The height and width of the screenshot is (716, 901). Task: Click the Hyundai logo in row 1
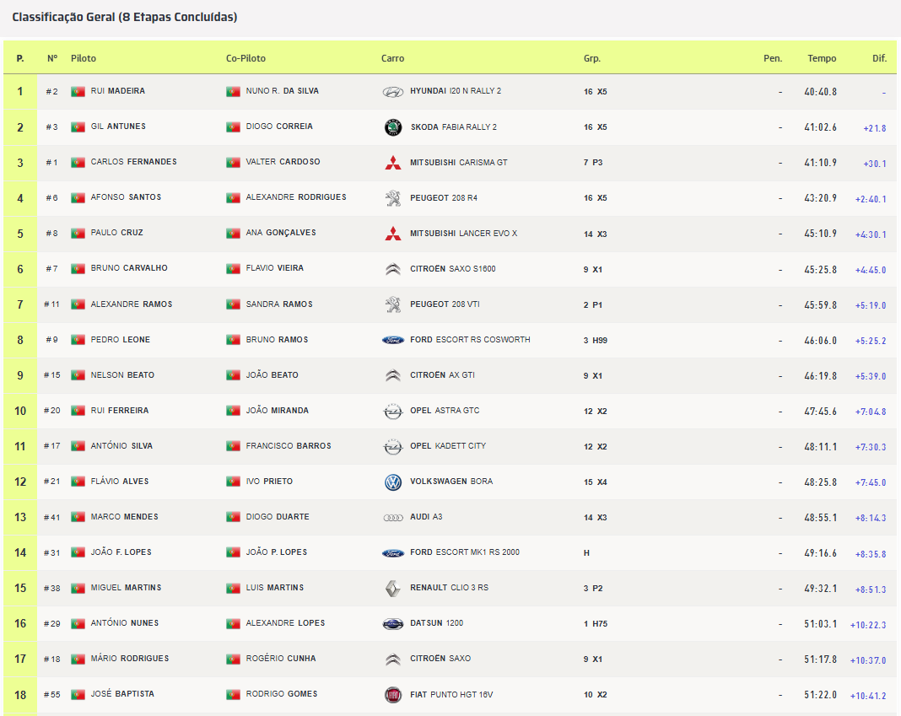pyautogui.click(x=393, y=92)
